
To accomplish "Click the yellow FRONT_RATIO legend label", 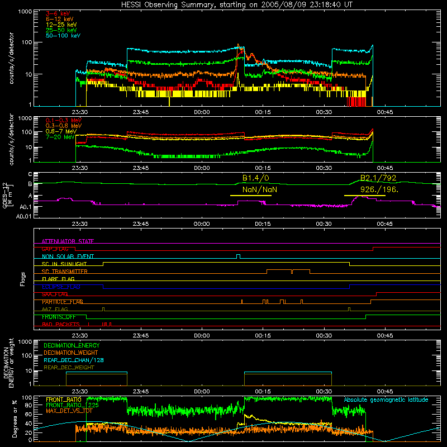I will pyautogui.click(x=64, y=400).
